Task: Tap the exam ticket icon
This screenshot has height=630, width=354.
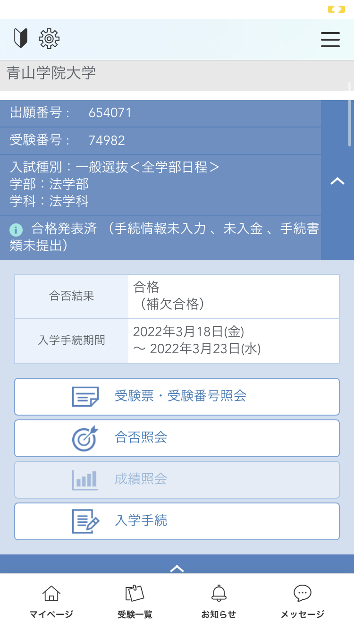Action: pos(85,397)
